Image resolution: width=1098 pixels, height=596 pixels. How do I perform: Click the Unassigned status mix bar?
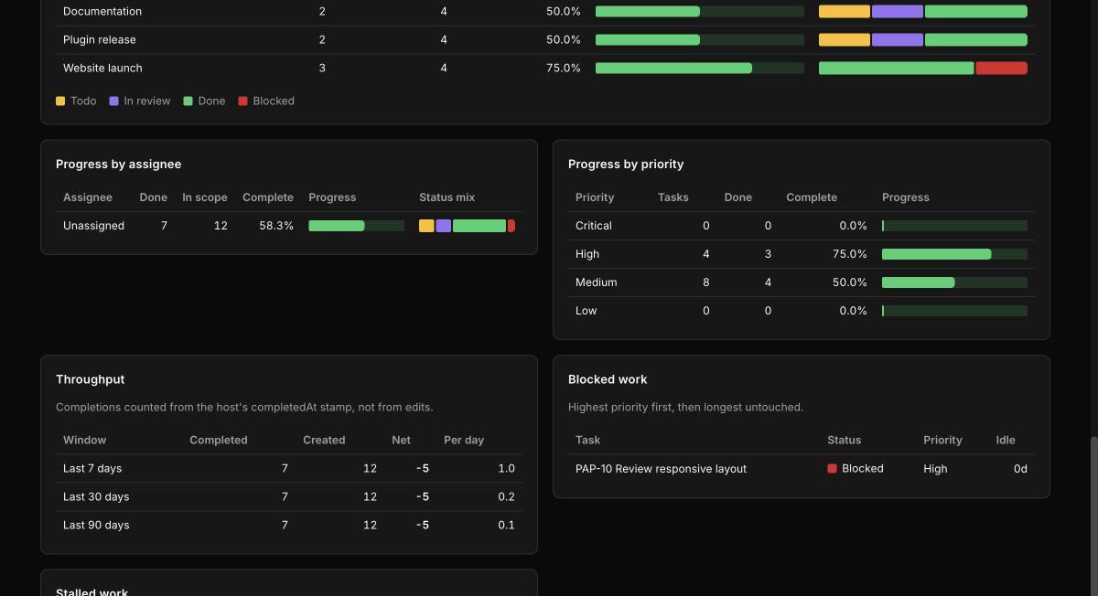tap(468, 226)
